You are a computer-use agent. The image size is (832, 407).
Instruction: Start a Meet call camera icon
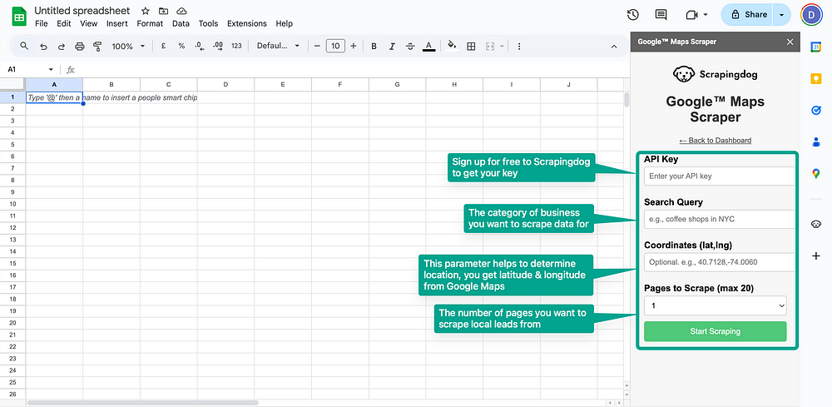click(x=691, y=15)
